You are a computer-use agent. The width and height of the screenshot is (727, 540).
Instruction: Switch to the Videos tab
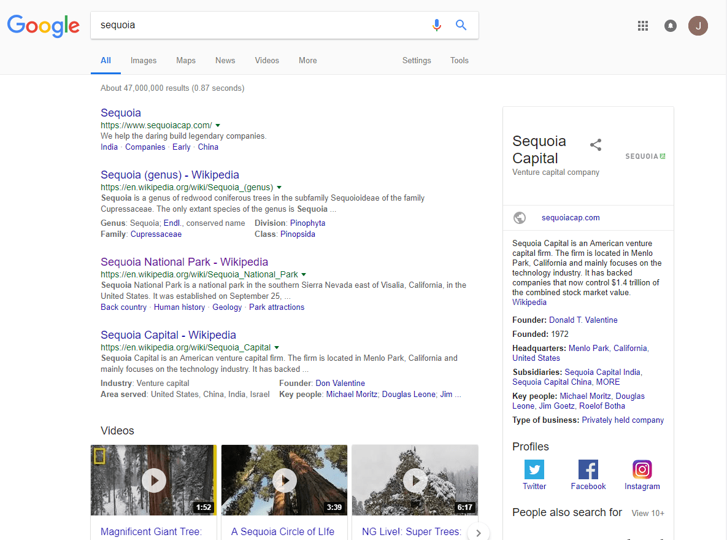coord(267,60)
